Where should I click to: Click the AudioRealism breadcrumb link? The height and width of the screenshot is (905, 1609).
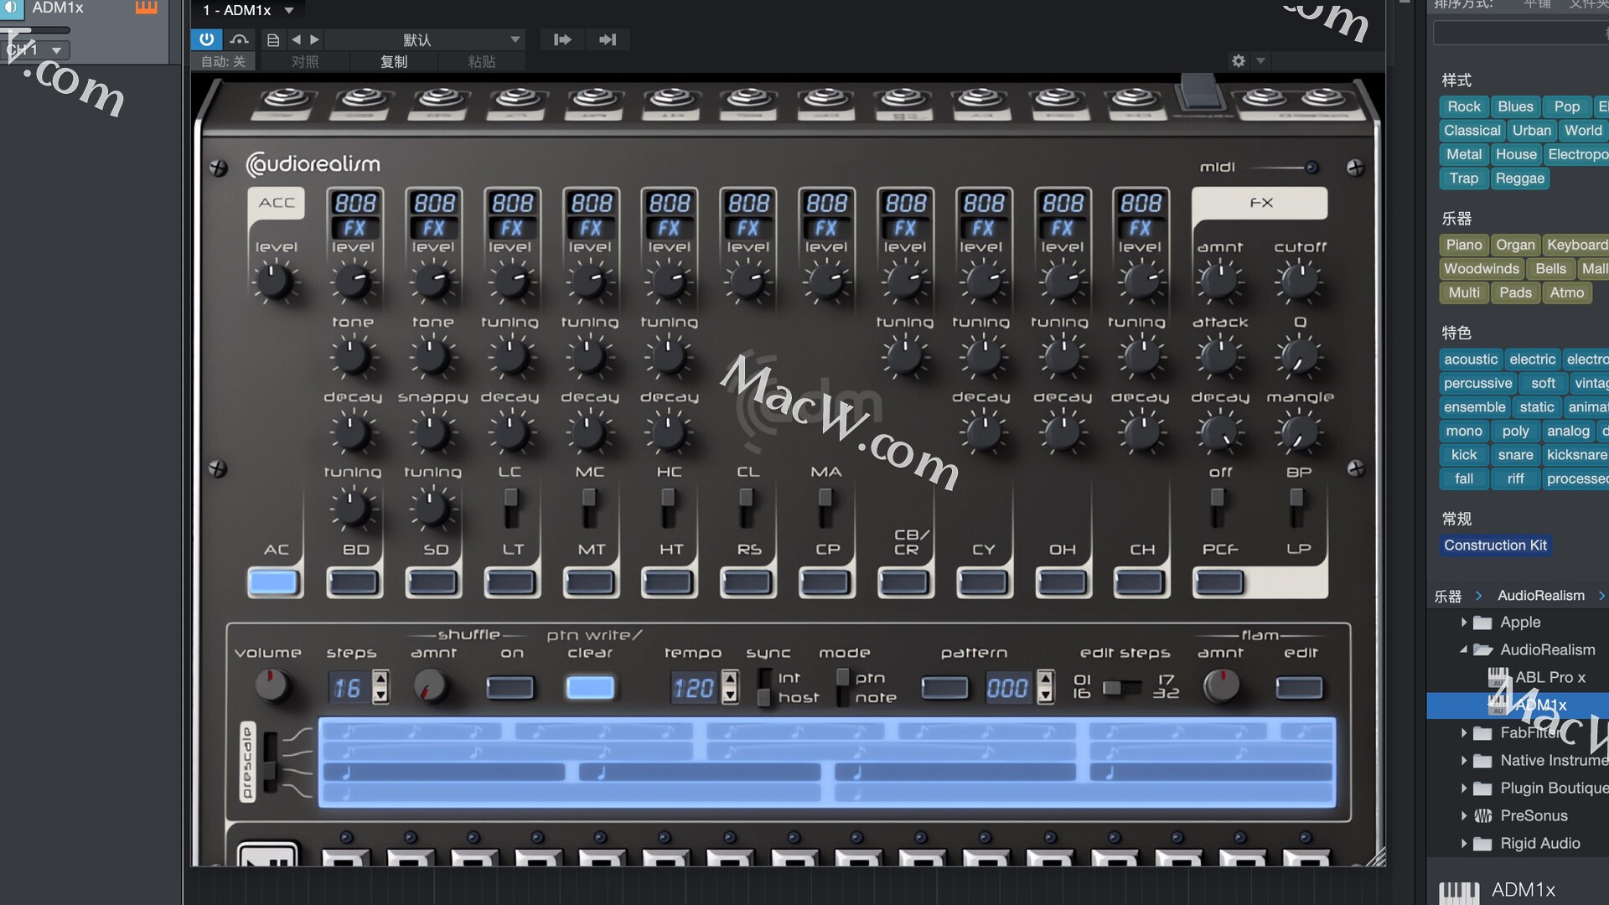(x=1540, y=596)
